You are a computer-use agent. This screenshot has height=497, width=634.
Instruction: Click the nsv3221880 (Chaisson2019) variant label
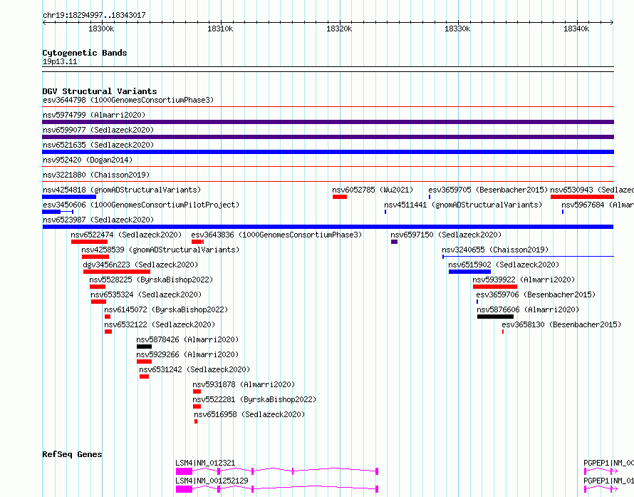point(96,175)
